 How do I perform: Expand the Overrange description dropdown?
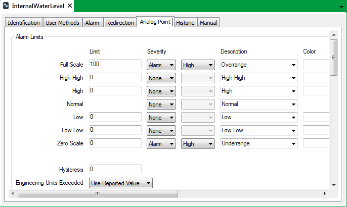pos(258,65)
